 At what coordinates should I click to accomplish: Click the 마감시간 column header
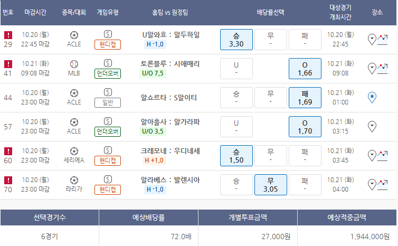coord(35,12)
